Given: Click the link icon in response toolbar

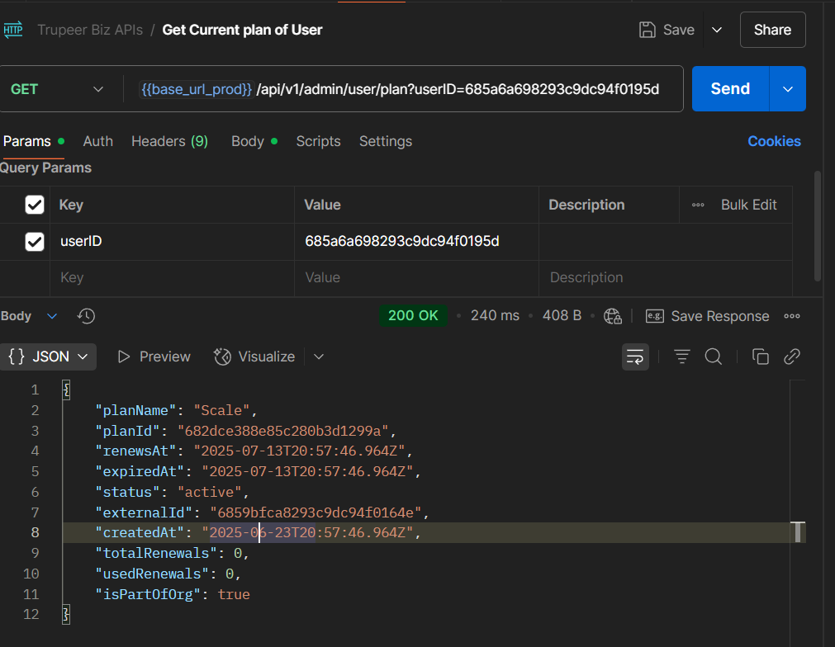Looking at the screenshot, I should pos(791,357).
